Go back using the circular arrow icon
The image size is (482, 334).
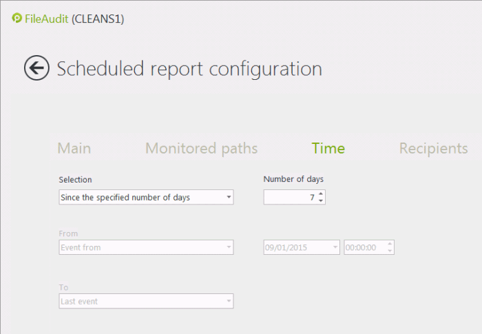pyautogui.click(x=36, y=68)
